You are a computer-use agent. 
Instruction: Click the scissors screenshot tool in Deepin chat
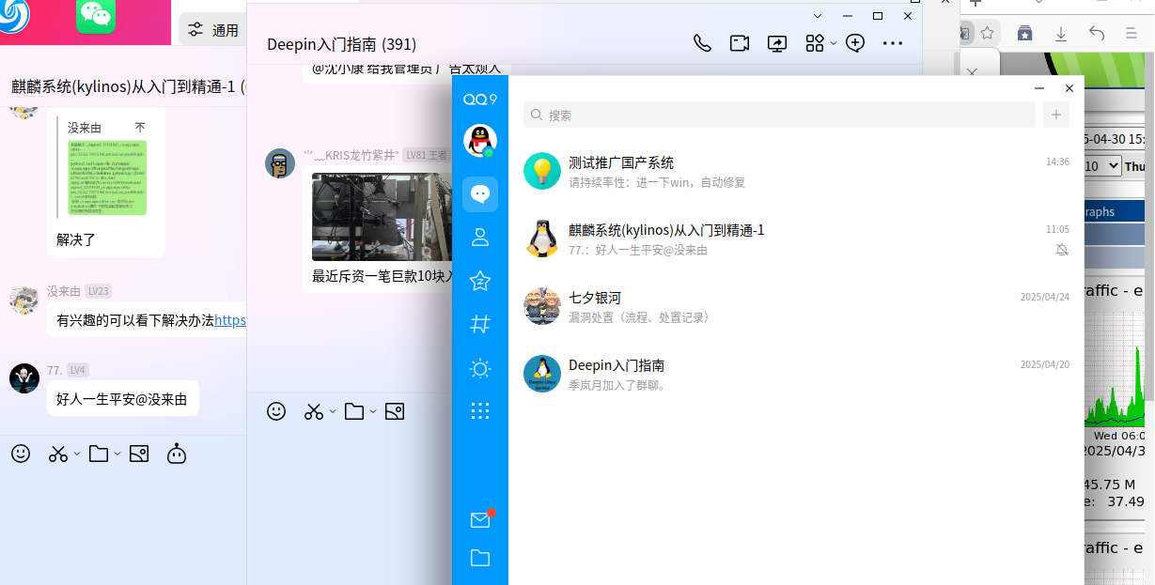[x=314, y=411]
